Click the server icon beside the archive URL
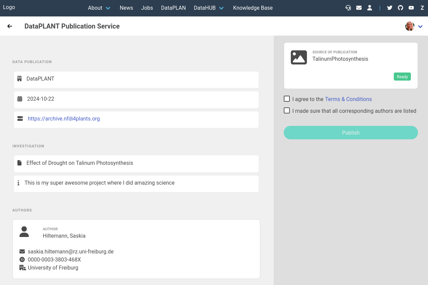 (20, 118)
